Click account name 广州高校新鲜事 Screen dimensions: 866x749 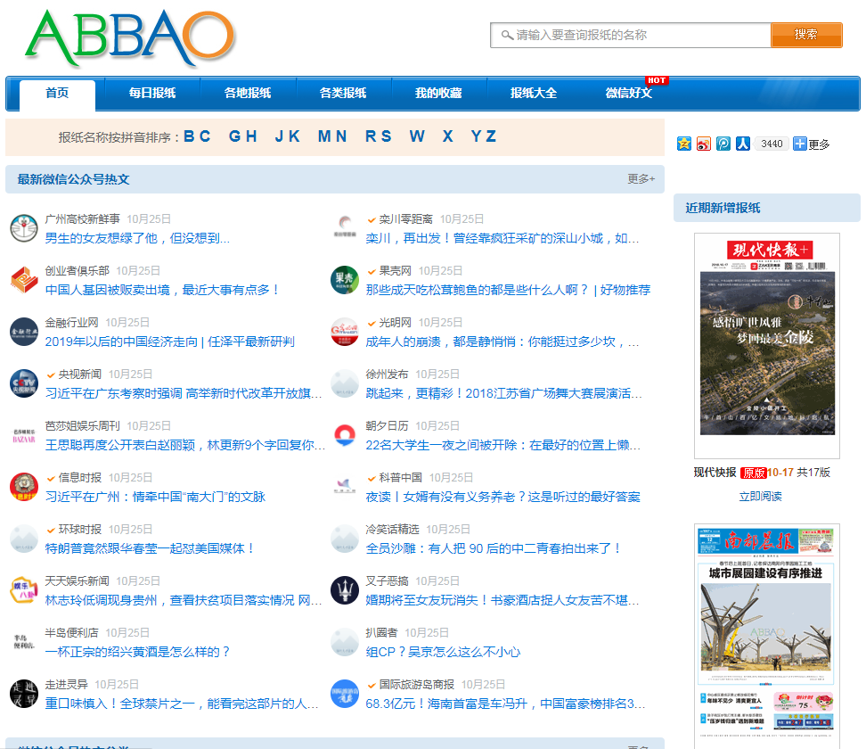tap(82, 218)
